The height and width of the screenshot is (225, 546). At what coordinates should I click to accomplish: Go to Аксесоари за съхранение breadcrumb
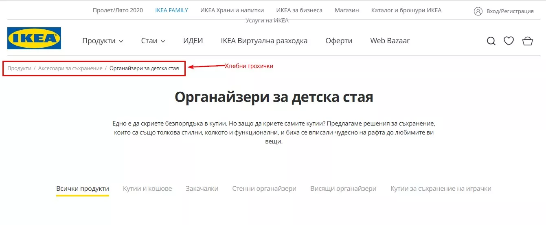pyautogui.click(x=70, y=68)
